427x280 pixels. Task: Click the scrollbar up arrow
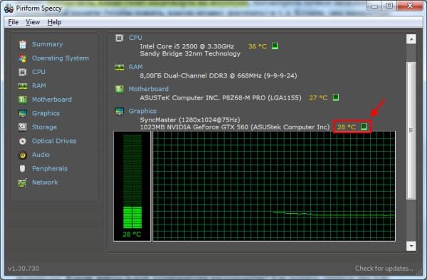411,39
